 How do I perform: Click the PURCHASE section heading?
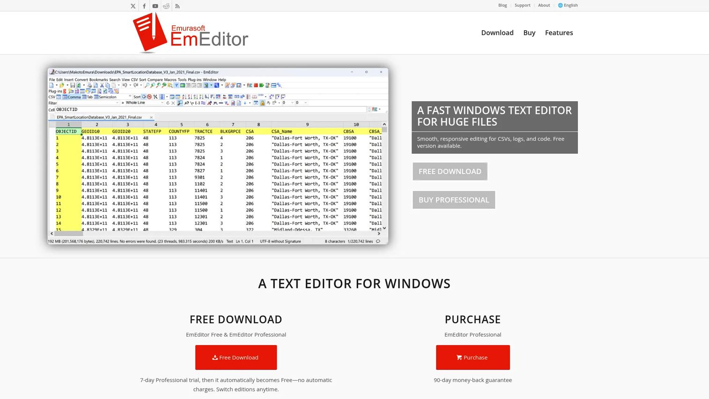(x=473, y=320)
